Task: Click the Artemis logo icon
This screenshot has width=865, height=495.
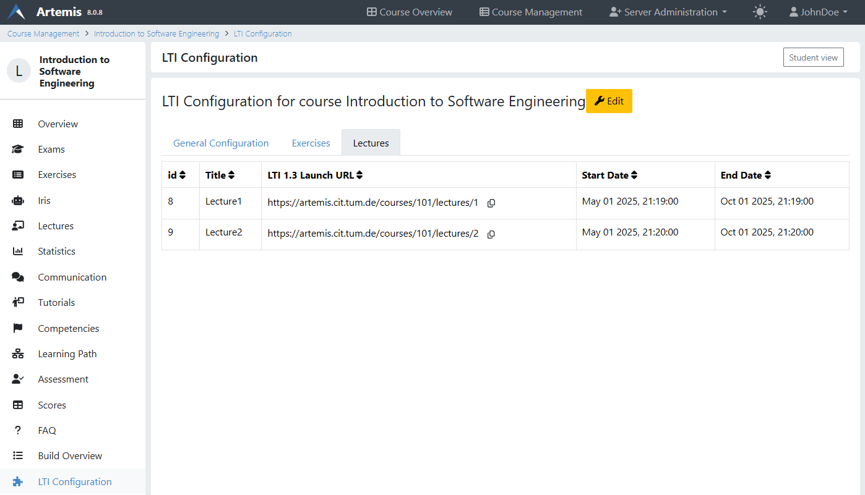Action: point(17,12)
